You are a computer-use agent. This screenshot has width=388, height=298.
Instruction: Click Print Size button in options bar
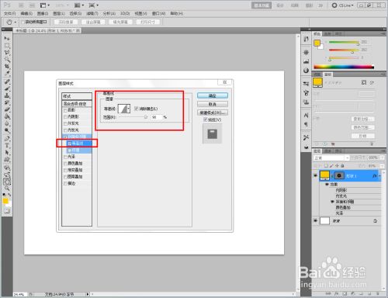(147, 23)
